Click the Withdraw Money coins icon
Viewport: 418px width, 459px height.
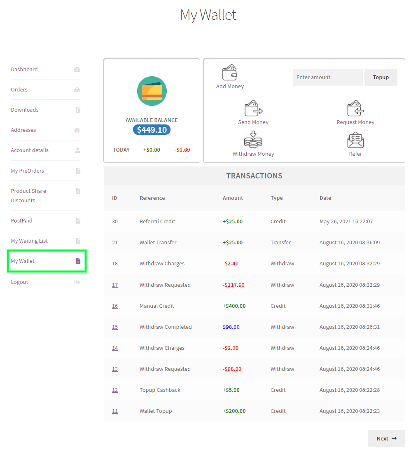[253, 139]
